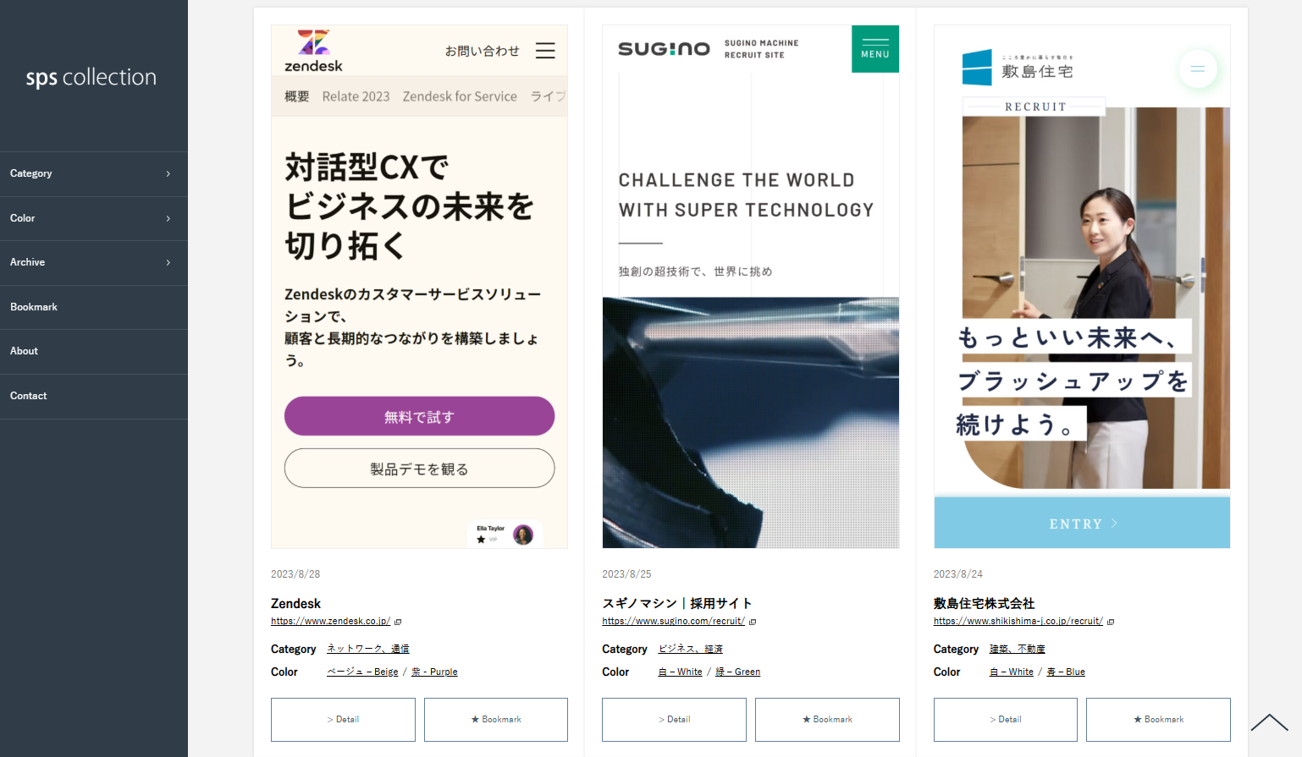This screenshot has width=1302, height=757.
Task: Bookmark the Zendesk entry
Action: pyautogui.click(x=496, y=720)
